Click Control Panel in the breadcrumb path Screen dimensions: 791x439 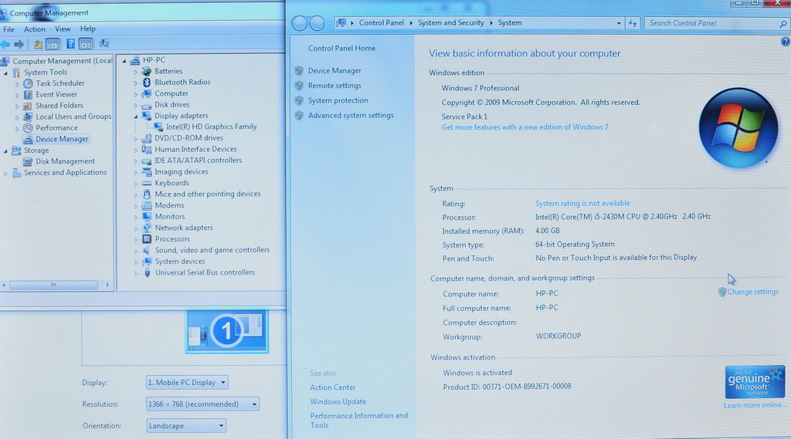tap(382, 22)
